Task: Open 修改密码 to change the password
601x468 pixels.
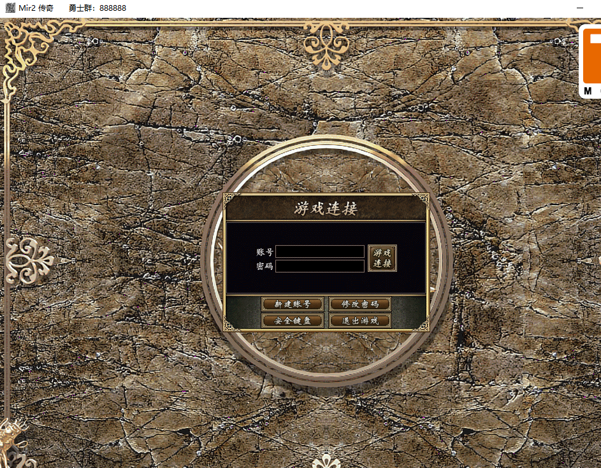Action: (360, 304)
